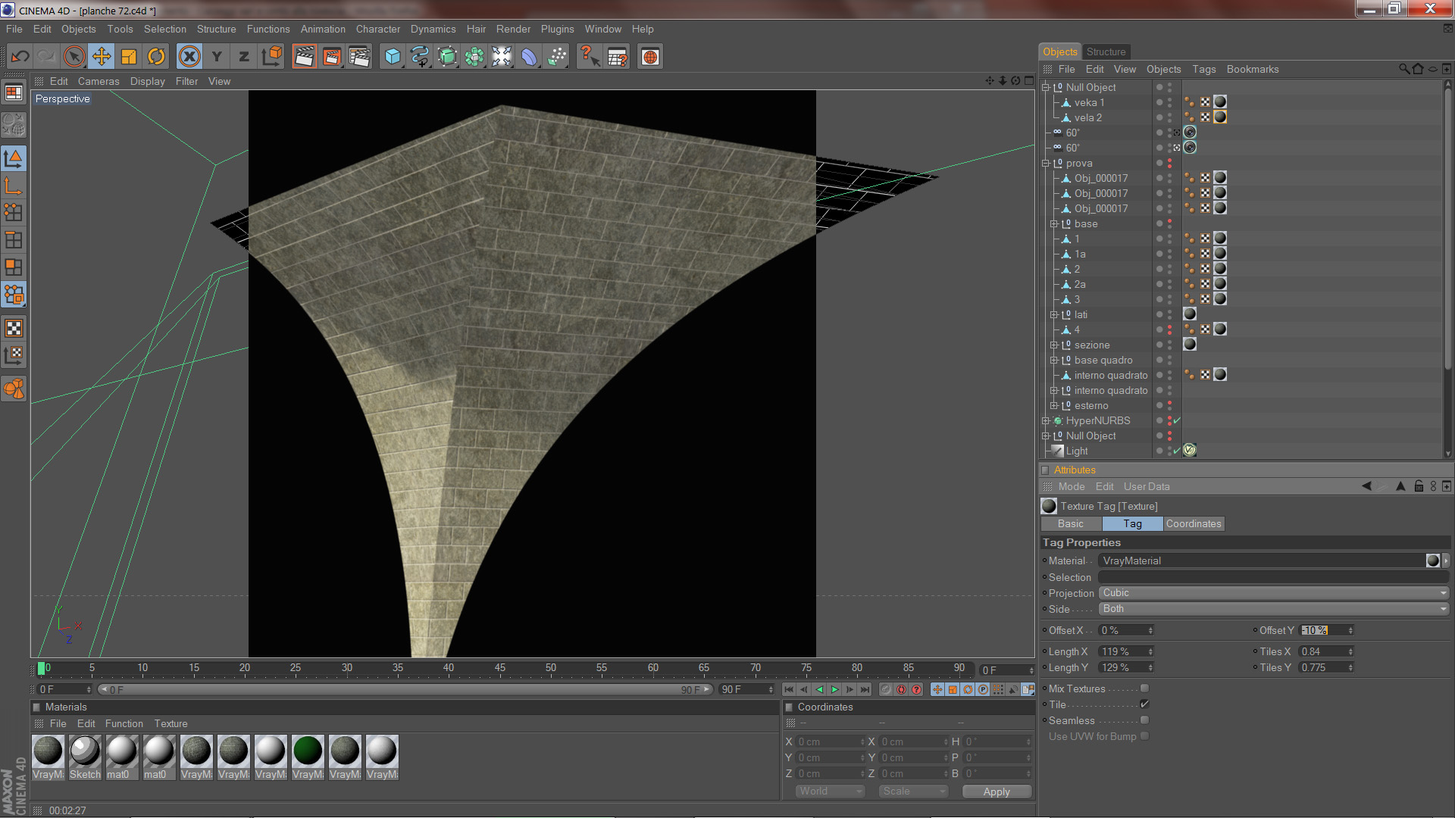1455x818 pixels.
Task: Open the Projection Cubic dropdown
Action: 1273,593
